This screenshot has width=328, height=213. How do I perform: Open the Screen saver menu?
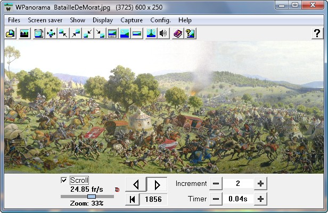coord(45,20)
